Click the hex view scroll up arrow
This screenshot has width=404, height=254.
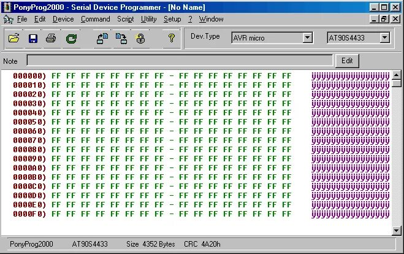[x=396, y=75]
